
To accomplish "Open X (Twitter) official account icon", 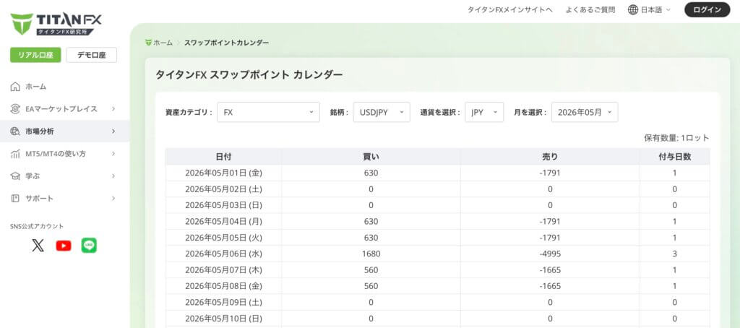I will (x=38, y=246).
